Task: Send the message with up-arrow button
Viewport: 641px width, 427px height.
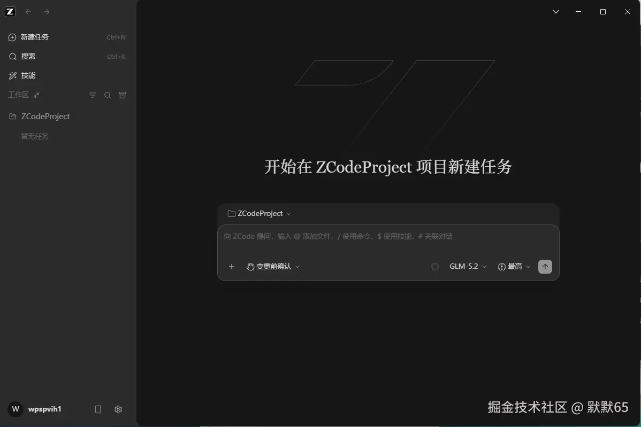Action: pos(545,267)
